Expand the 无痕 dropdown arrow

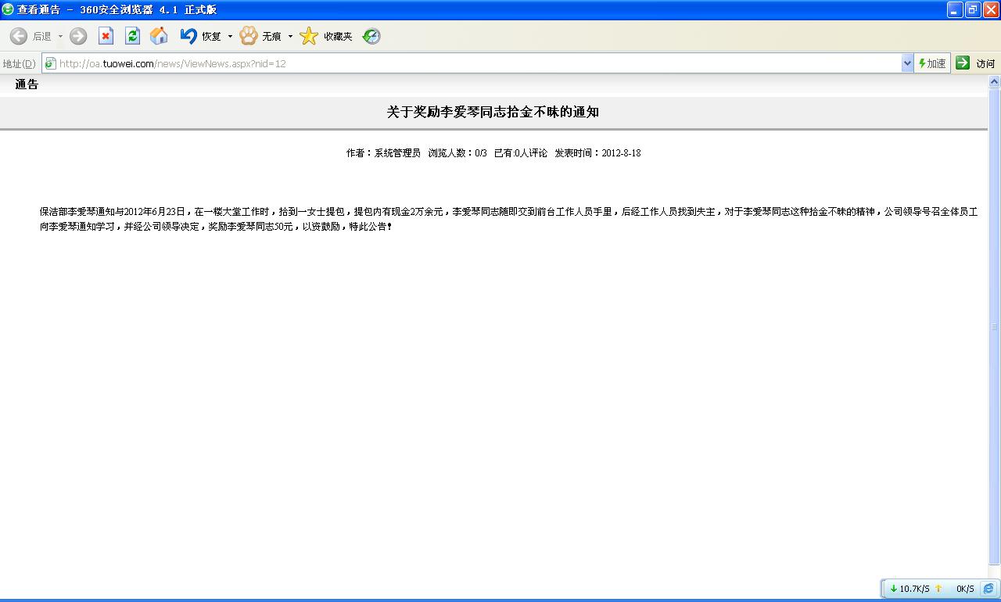click(x=290, y=37)
